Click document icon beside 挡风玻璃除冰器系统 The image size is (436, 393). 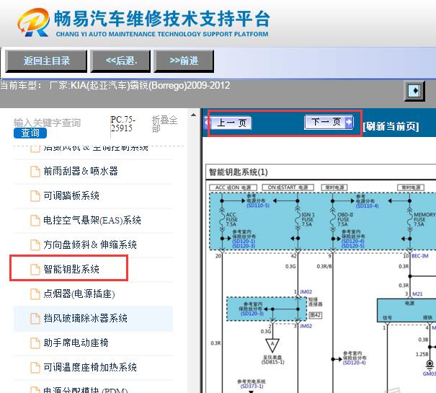(x=35, y=318)
